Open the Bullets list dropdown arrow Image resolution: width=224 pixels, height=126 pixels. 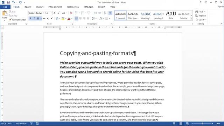point(79,13)
